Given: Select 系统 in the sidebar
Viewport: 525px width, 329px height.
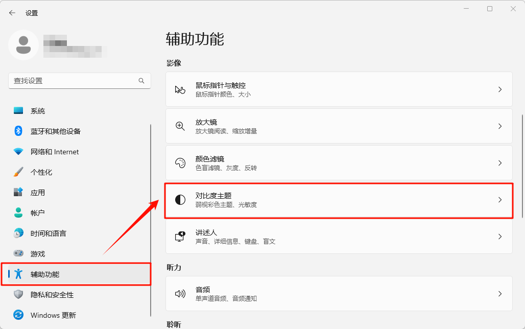Looking at the screenshot, I should [38, 111].
